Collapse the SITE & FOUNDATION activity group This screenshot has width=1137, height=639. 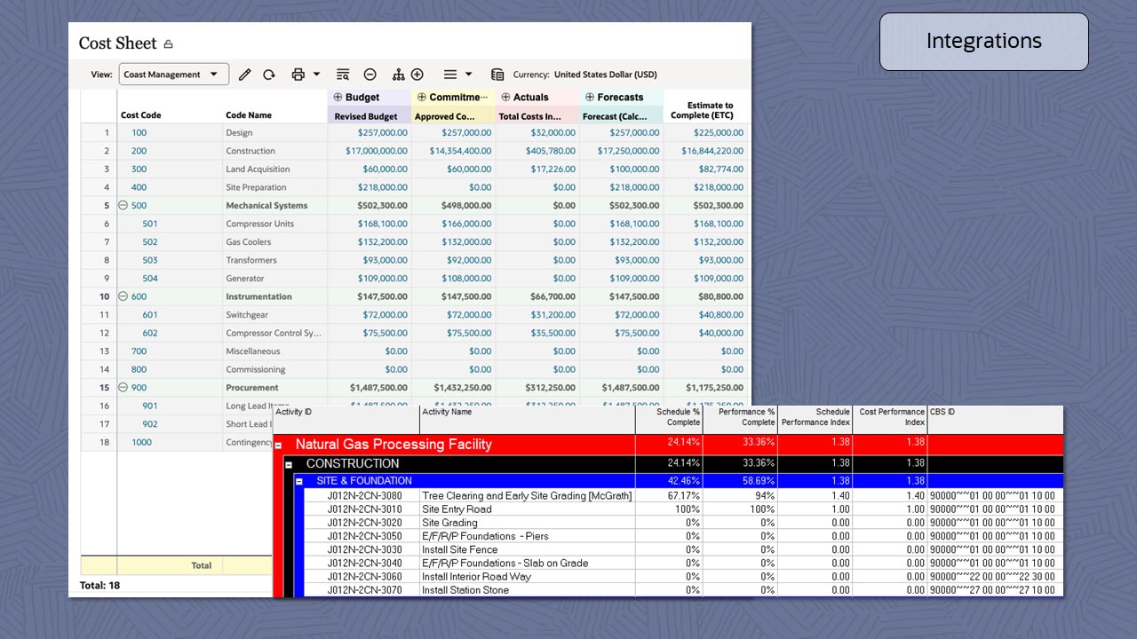(x=300, y=479)
